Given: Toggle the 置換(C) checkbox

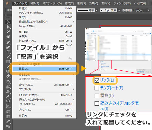Looking at the screenshot, I should (97, 96).
